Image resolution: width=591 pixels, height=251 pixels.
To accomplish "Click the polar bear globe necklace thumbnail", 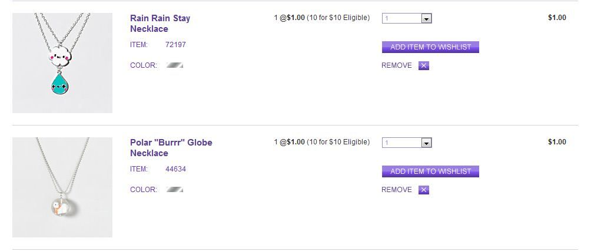I will [x=62, y=187].
